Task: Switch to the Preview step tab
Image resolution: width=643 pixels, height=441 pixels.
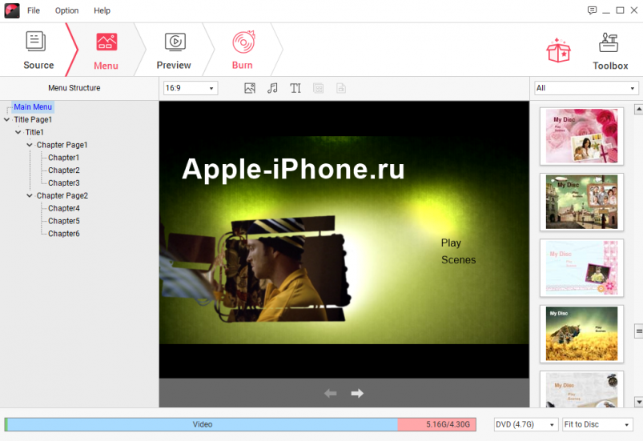Action: tap(174, 50)
